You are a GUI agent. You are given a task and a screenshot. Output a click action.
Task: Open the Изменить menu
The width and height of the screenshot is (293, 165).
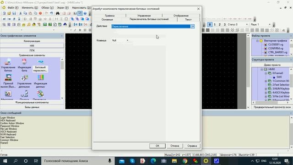30,8
